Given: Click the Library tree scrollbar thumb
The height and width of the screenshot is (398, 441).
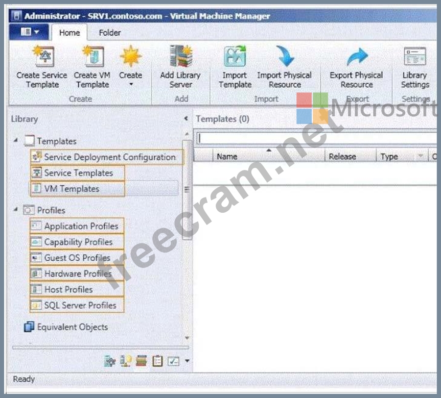Looking at the screenshot, I should pyautogui.click(x=187, y=190).
